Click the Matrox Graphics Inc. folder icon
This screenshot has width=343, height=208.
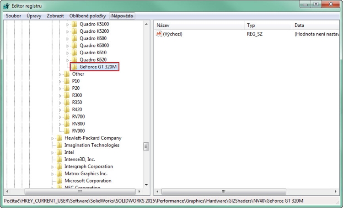pos(59,173)
